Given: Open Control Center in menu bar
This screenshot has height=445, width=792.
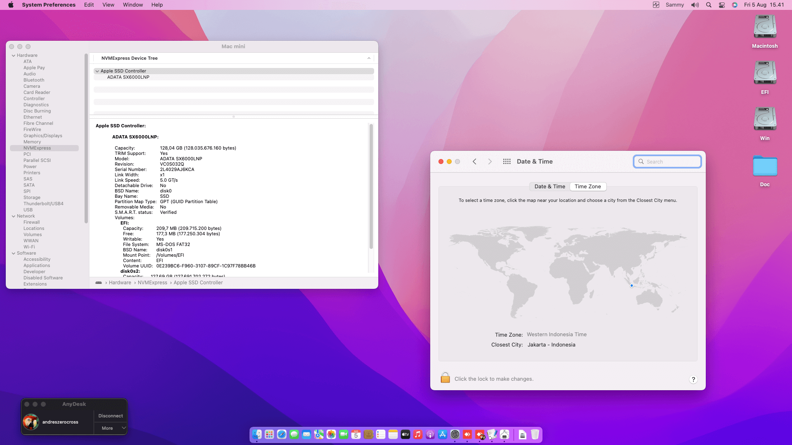Looking at the screenshot, I should [722, 5].
